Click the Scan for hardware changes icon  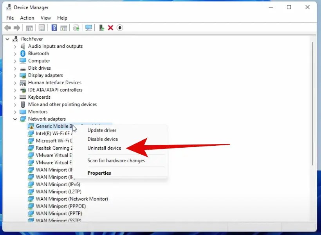click(89, 27)
